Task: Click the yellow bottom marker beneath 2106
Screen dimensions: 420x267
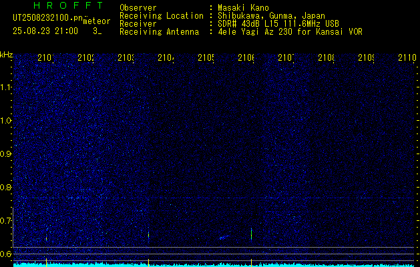Action: click(251, 263)
